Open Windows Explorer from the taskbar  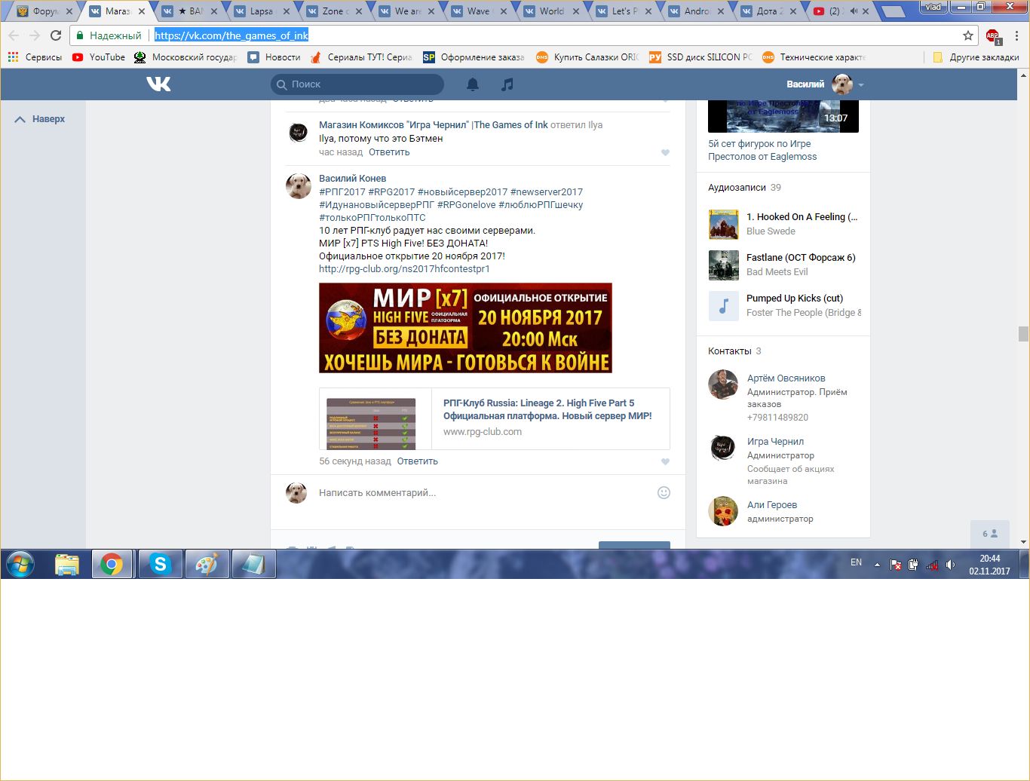pyautogui.click(x=67, y=564)
